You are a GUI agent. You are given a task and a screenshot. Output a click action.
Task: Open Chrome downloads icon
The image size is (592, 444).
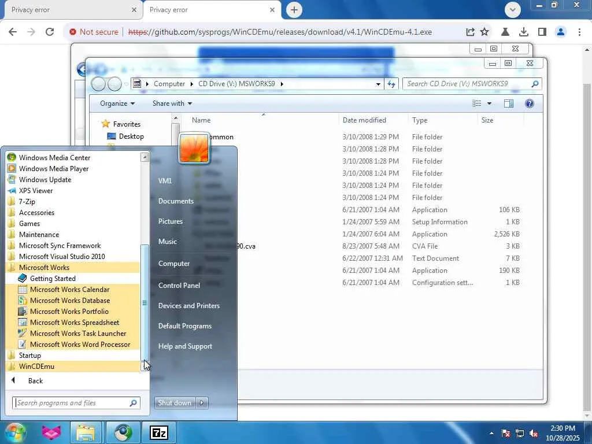click(x=523, y=32)
